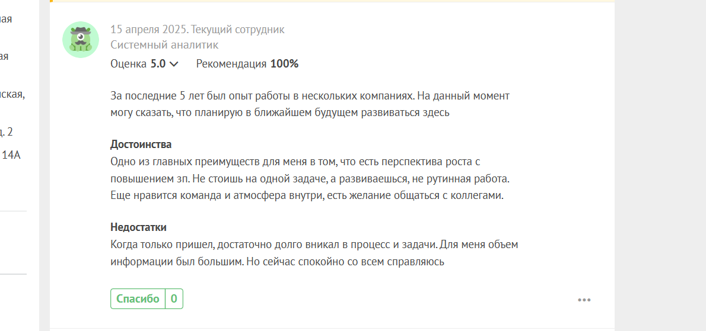Click the 100% recommendation value
Viewport: 706px width, 331px height.
[285, 64]
